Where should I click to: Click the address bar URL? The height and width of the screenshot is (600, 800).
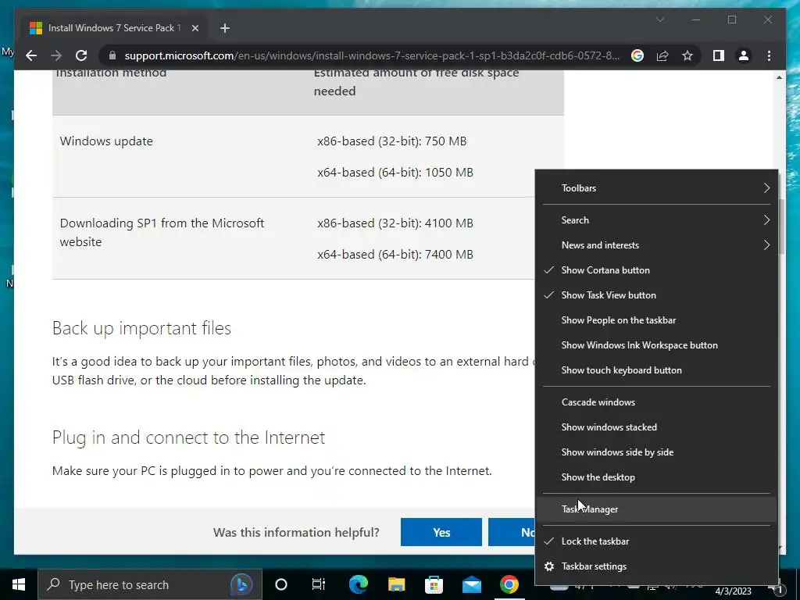(372, 55)
